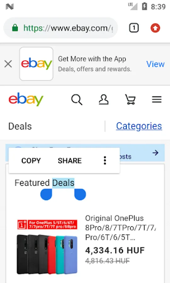Open the hamburger menu icon

coord(157,99)
